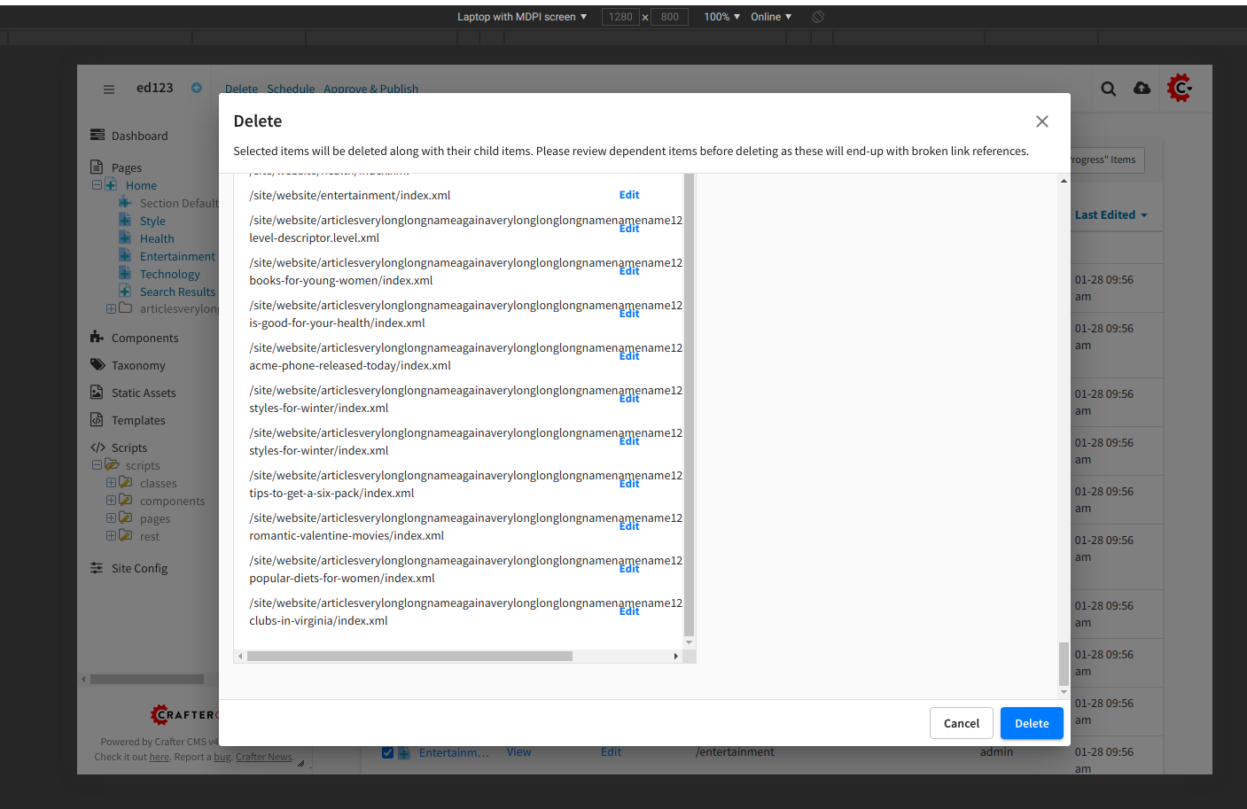The image size is (1247, 809).
Task: Toggle the Entertainment row checkbox
Action: pyautogui.click(x=387, y=752)
